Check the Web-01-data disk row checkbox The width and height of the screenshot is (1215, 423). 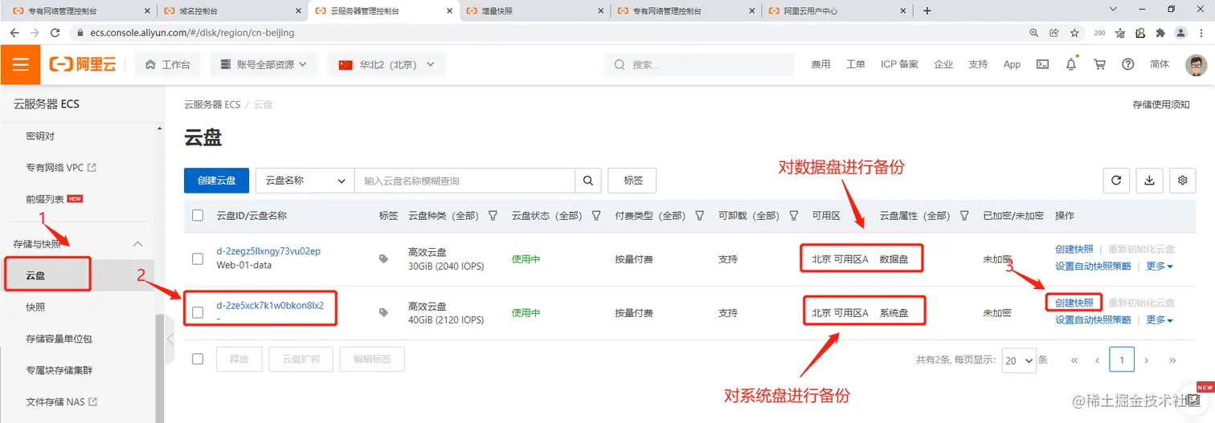pos(198,258)
